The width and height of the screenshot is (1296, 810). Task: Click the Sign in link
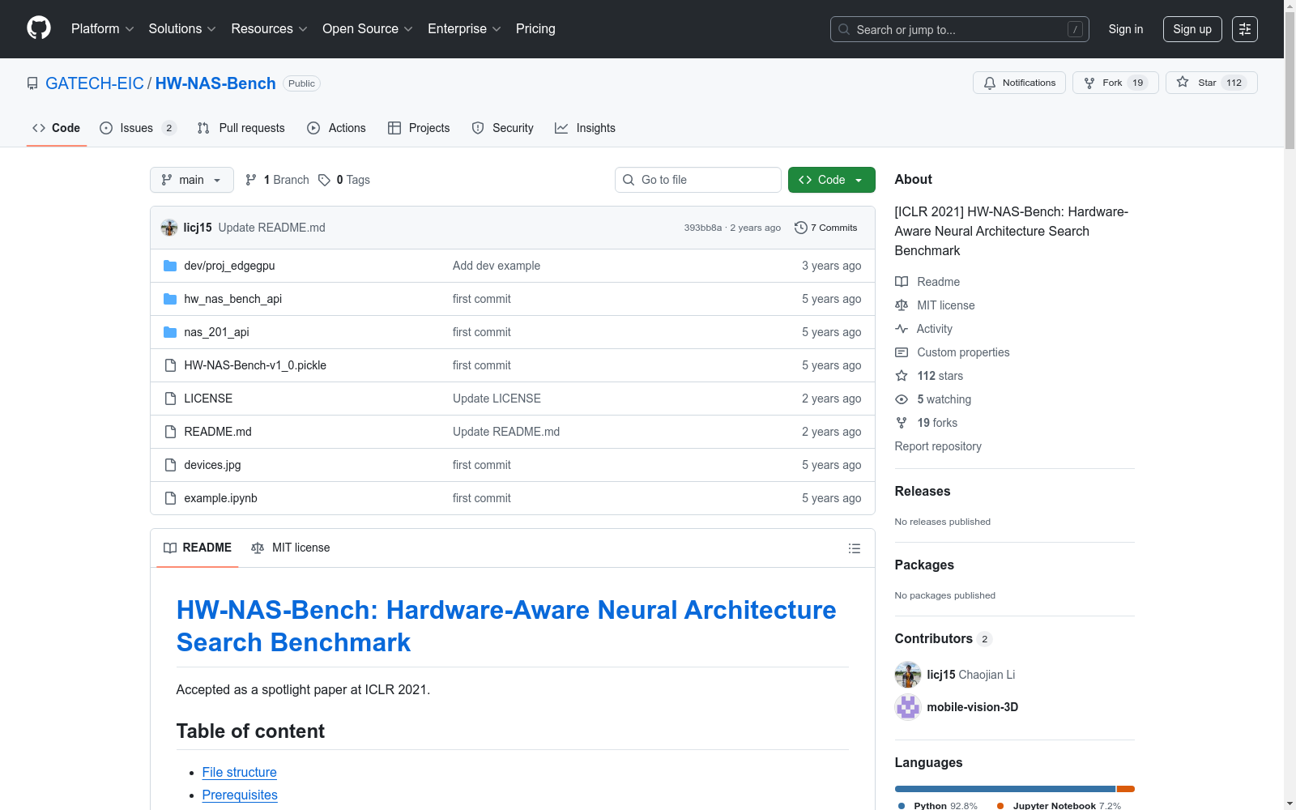coord(1126,29)
